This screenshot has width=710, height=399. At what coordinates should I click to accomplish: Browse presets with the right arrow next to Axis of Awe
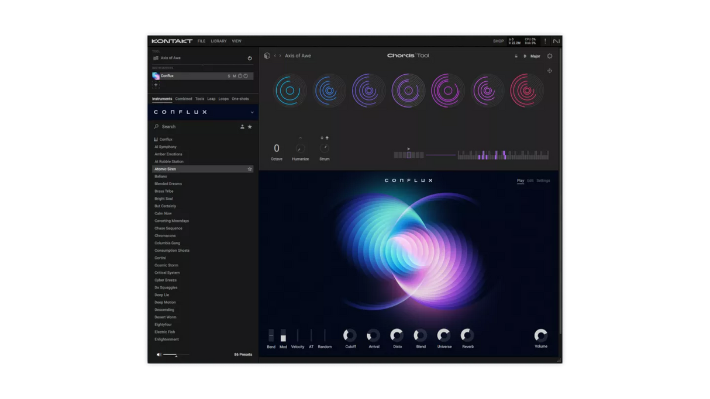pyautogui.click(x=280, y=55)
